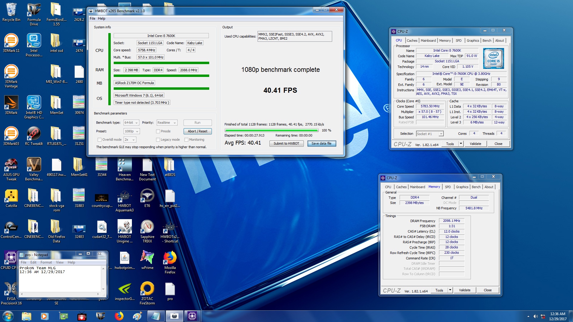The height and width of the screenshot is (322, 573).
Task: Open Preset 1080p dropdown
Action: pos(132,131)
